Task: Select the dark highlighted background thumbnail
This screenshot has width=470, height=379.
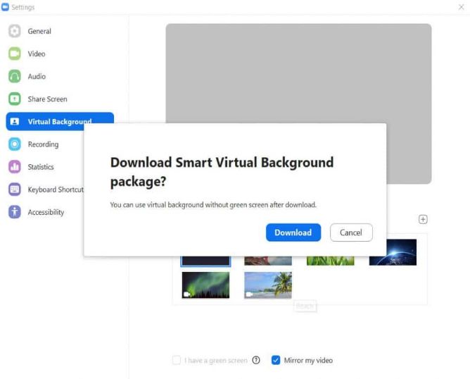Action: tap(205, 261)
